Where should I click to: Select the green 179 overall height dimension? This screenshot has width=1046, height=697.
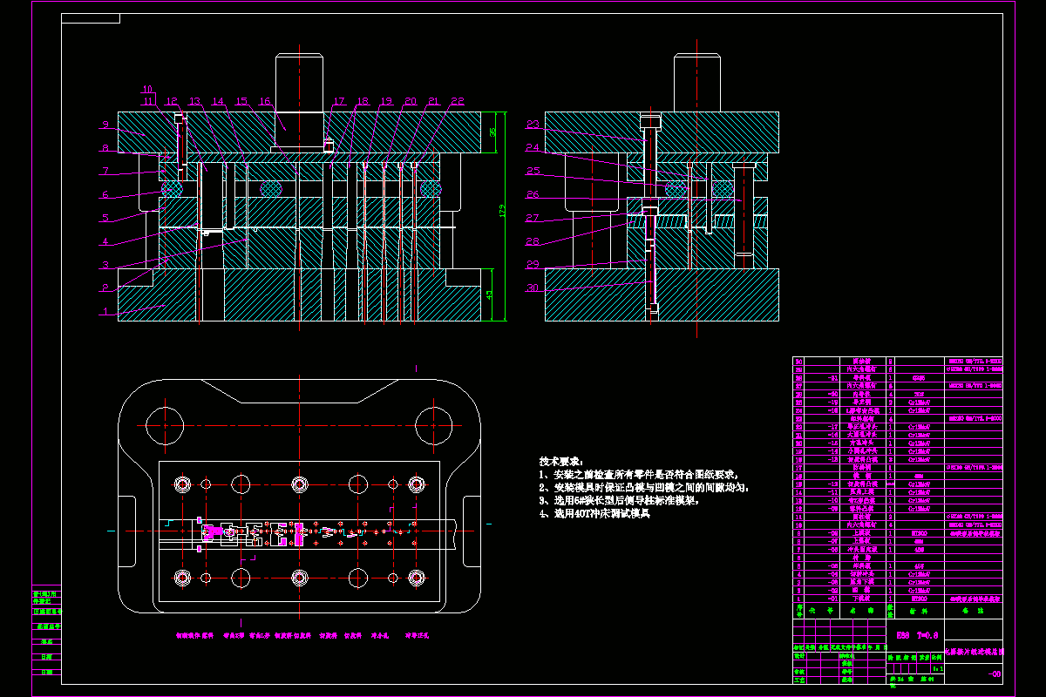502,210
